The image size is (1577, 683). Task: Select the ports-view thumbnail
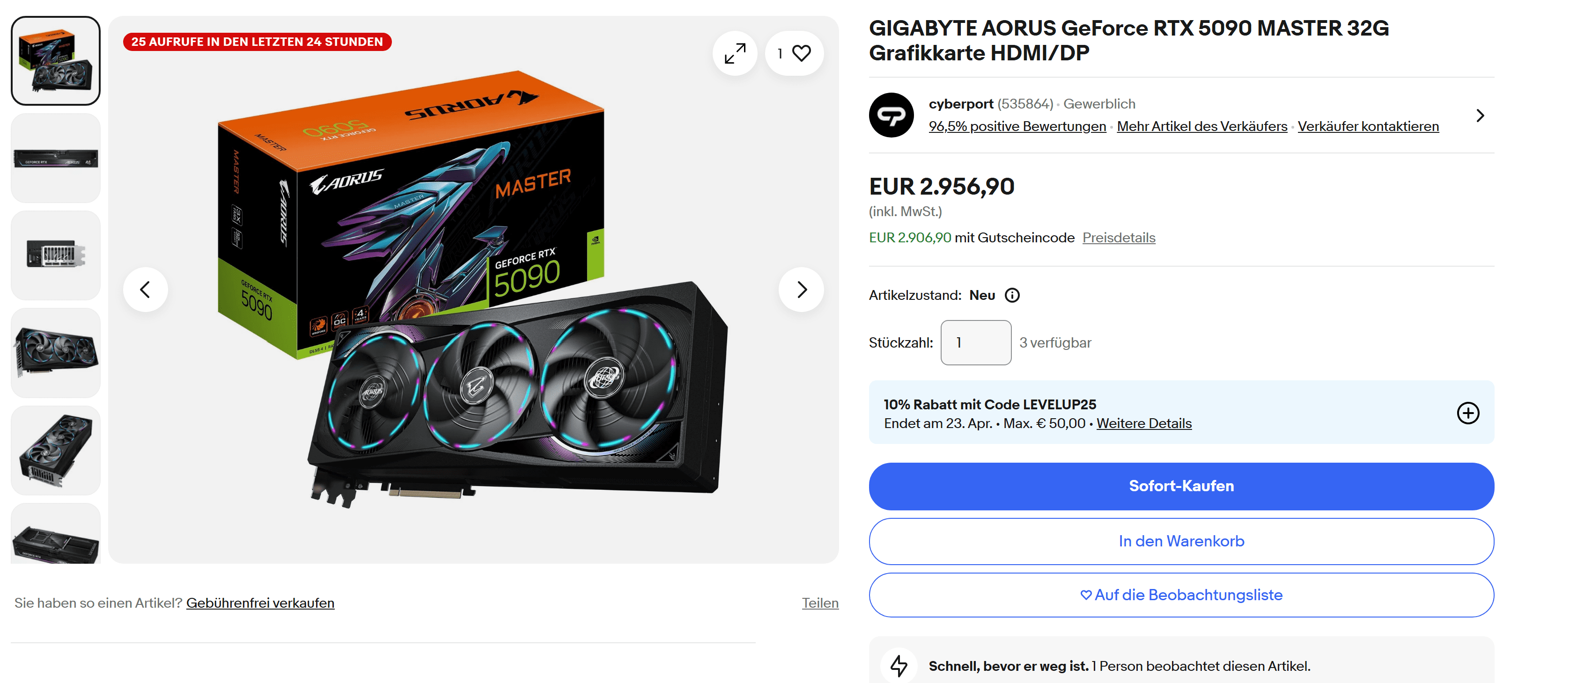(x=56, y=255)
